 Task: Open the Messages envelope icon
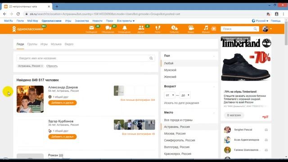click(x=91, y=28)
